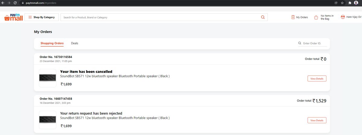Open the browser extensions puzzle icon
The height and width of the screenshot is (135, 362).
350,3
